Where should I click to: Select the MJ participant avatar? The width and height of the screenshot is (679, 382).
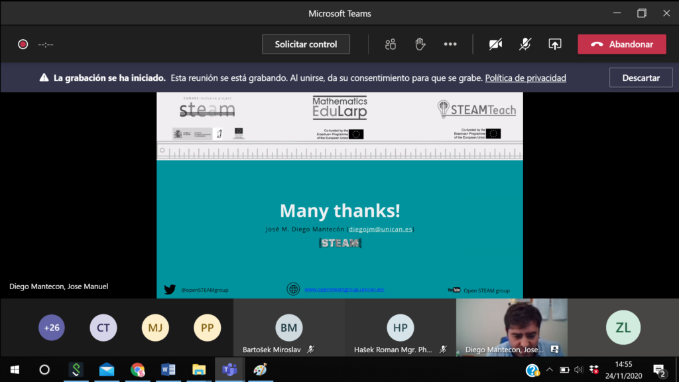click(155, 328)
